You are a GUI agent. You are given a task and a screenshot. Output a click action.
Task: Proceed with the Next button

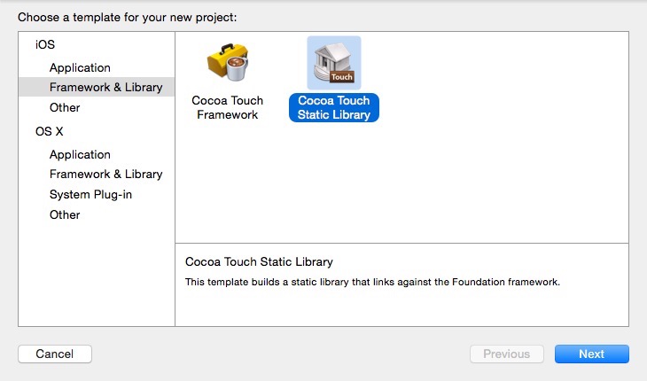(591, 354)
